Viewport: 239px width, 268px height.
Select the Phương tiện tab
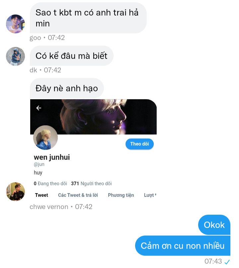point(121,195)
